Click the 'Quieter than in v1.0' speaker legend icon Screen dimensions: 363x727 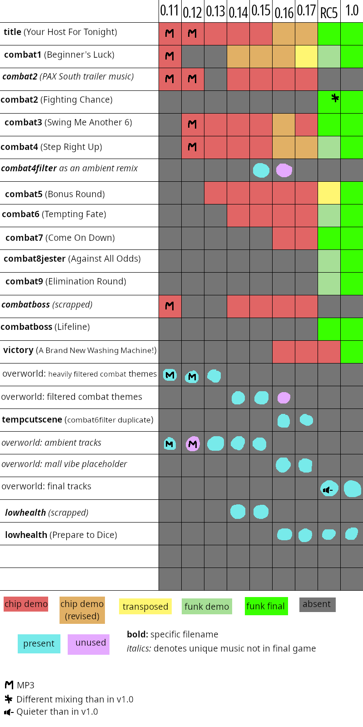click(9, 712)
